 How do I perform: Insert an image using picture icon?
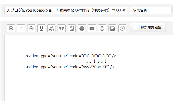click(x=112, y=28)
